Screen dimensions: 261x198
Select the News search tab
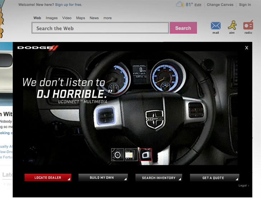pos(94,18)
